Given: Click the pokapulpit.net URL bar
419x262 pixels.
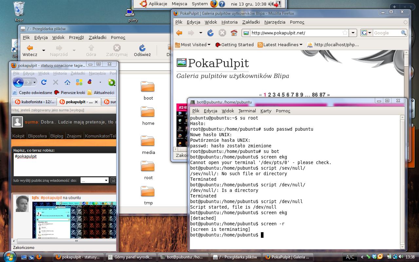Looking at the screenshot, I should (295, 33).
